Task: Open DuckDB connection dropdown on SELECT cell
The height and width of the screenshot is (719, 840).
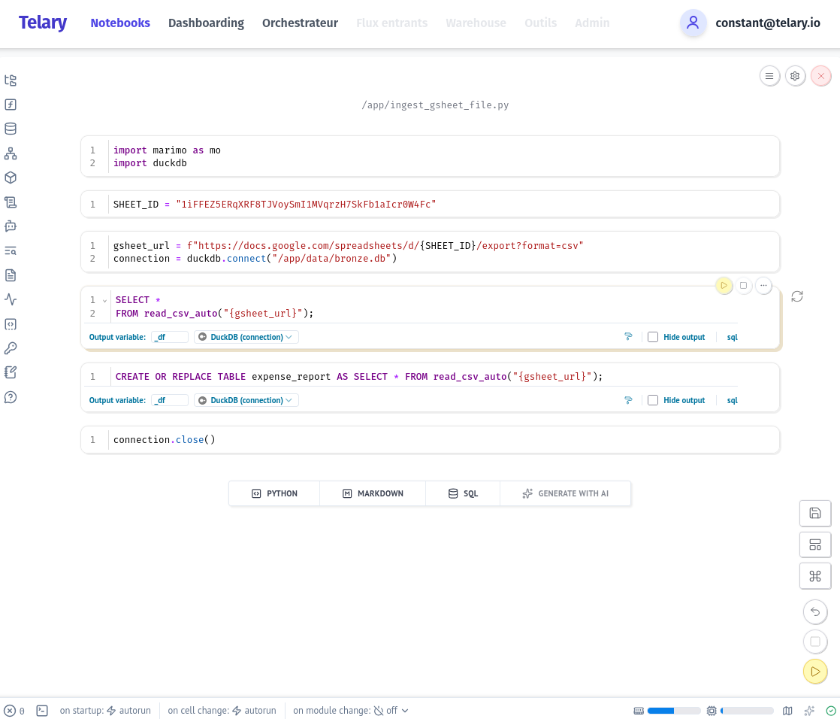Action: (246, 337)
